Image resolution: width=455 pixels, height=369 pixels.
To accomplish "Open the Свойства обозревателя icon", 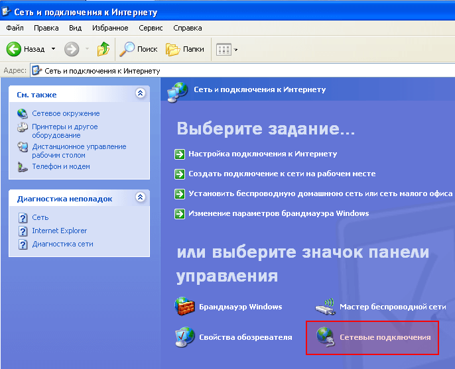I will [x=184, y=337].
